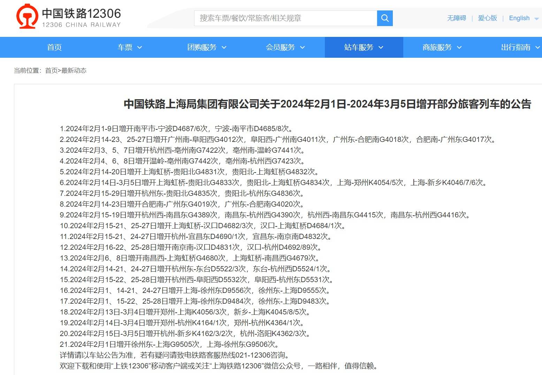Expand the 出行指南 dropdown chevron
The image size is (542, 375).
pos(537,48)
